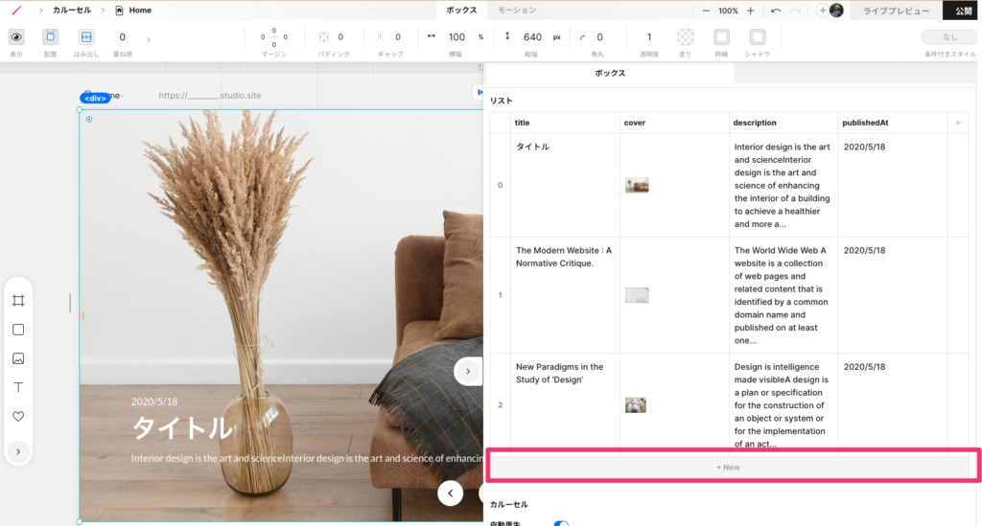This screenshot has width=982, height=526.
Task: Select the frame tool in left sidebar
Action: coord(18,301)
